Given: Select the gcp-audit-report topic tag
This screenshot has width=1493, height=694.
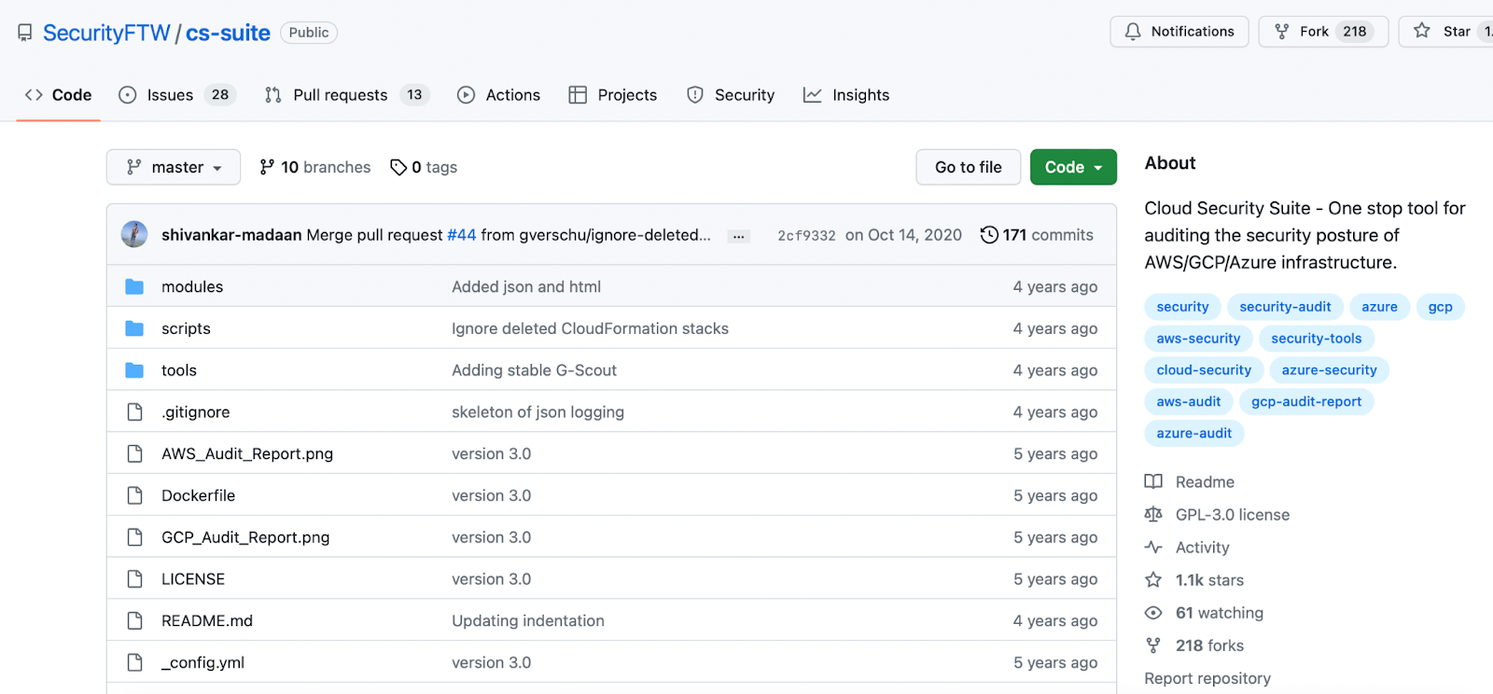Looking at the screenshot, I should point(1306,402).
